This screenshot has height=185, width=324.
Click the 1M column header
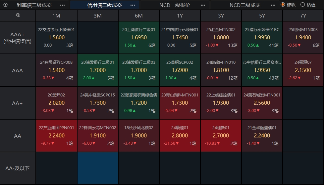[x=56, y=16]
